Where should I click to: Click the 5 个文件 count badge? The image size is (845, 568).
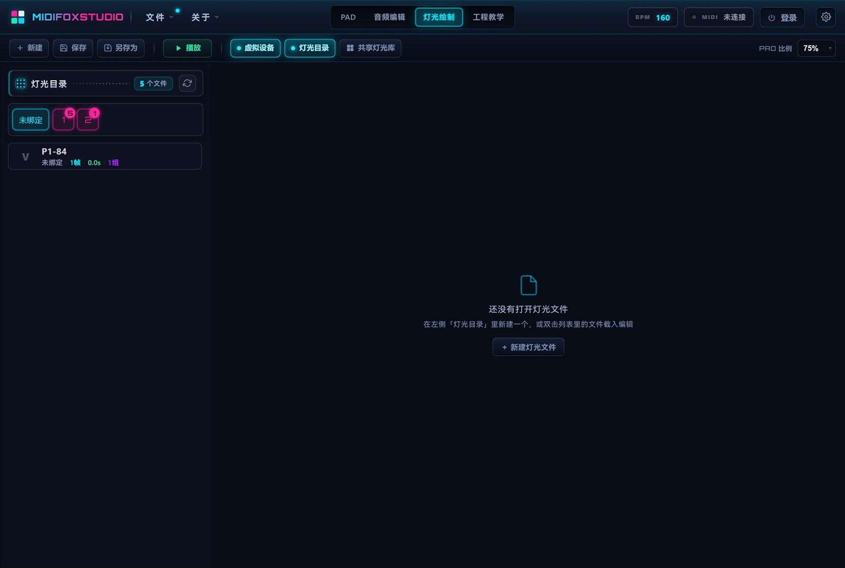[x=153, y=83]
